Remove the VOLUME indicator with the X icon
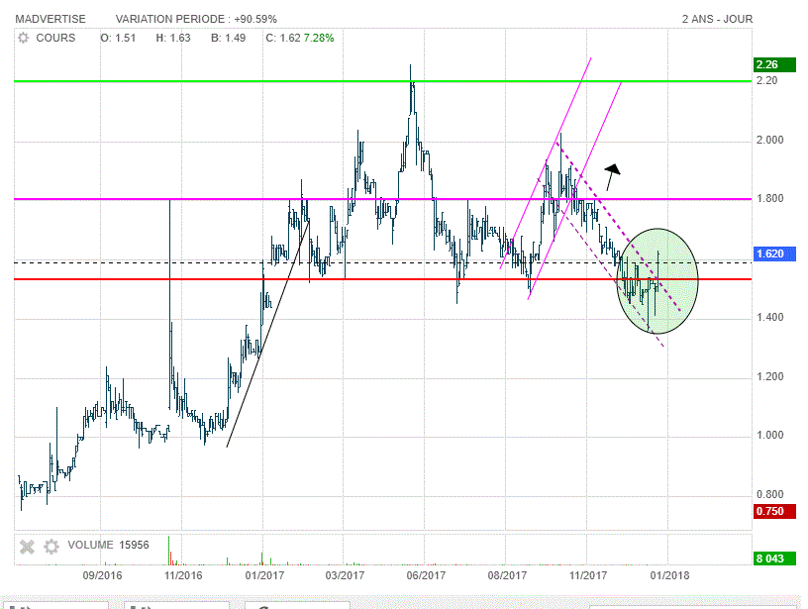Image resolution: width=808 pixels, height=609 pixels. point(27,547)
